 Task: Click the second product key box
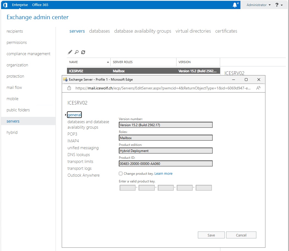pos(147,188)
